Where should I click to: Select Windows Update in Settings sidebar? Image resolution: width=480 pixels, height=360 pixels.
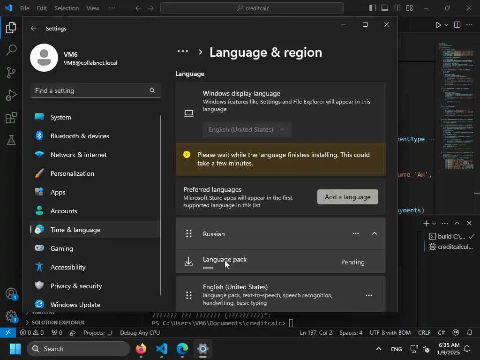tap(96, 305)
